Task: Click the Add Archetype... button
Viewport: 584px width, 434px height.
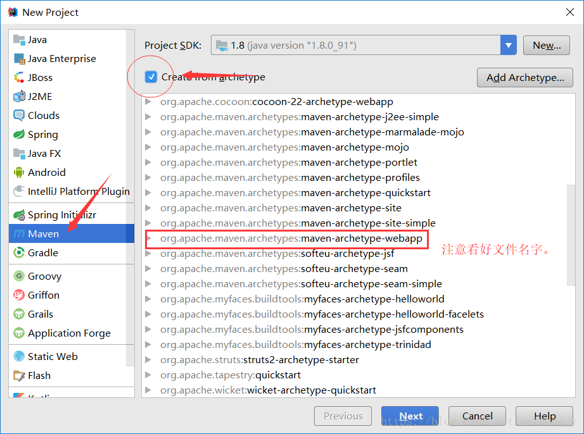Action: tap(525, 77)
